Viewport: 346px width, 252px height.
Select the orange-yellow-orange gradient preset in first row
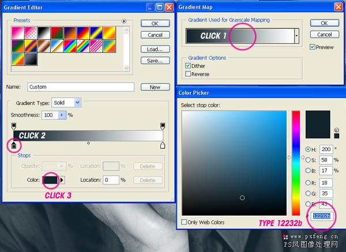109,33
